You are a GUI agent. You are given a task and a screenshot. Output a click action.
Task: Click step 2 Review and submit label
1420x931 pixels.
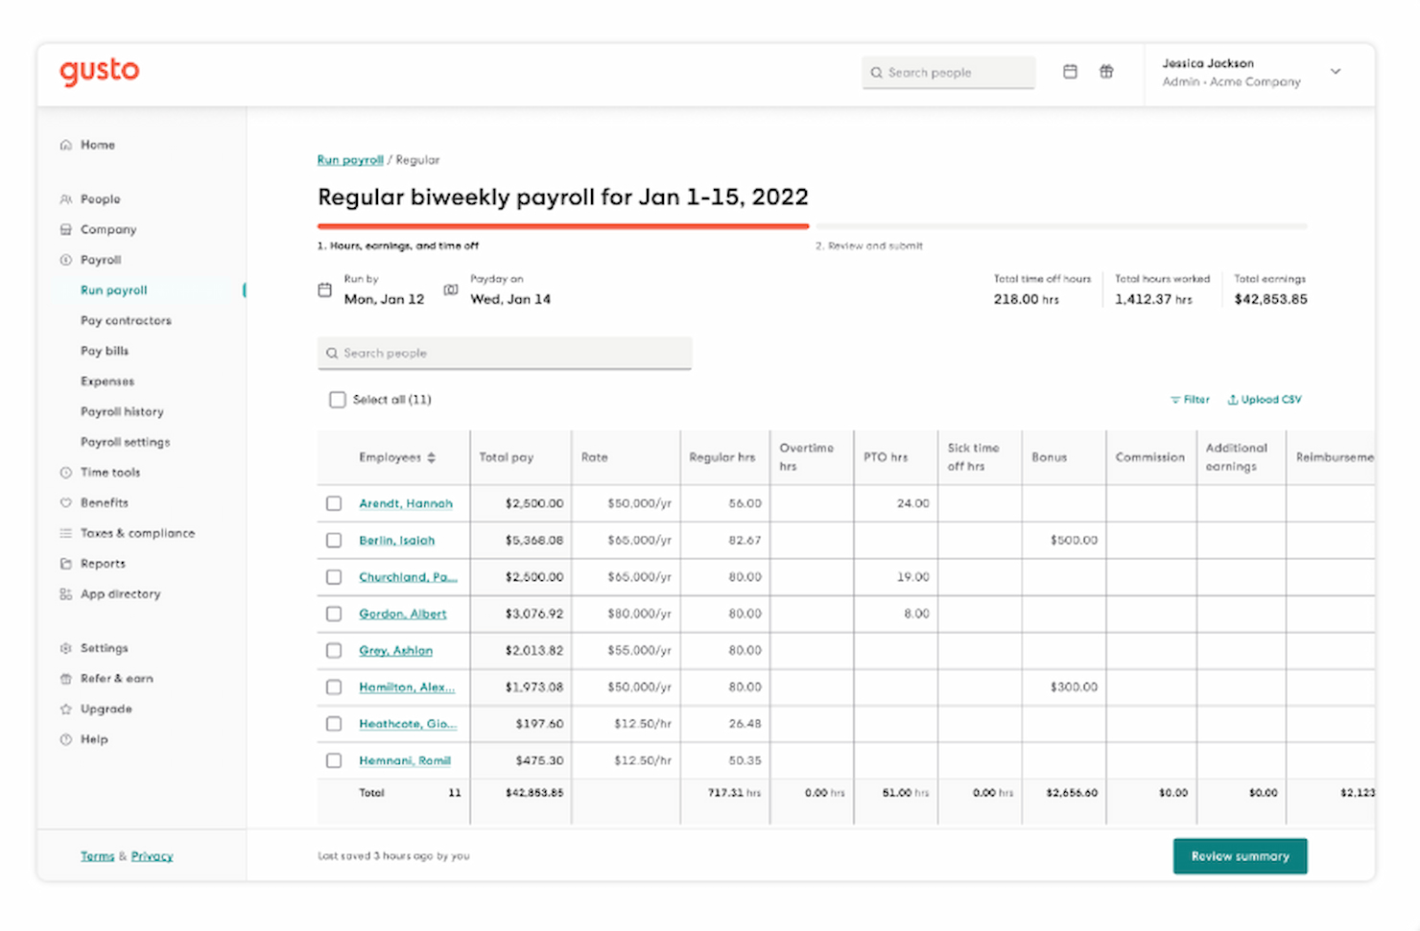point(869,246)
